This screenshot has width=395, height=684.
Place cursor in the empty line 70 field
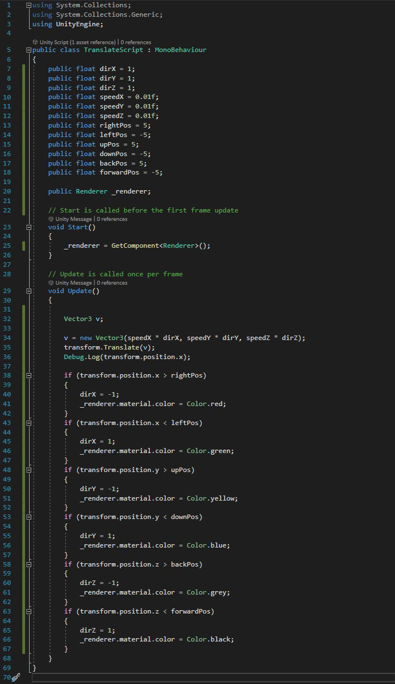pos(212,677)
